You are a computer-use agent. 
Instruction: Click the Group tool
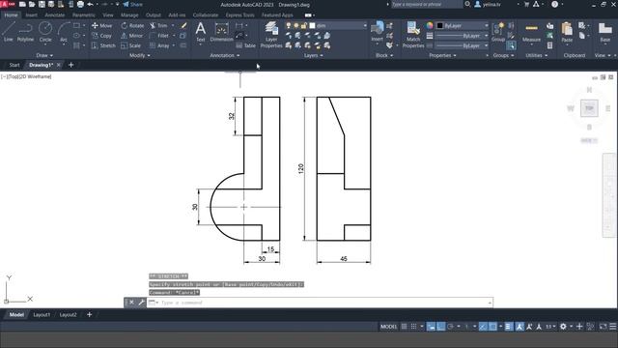coord(498,32)
